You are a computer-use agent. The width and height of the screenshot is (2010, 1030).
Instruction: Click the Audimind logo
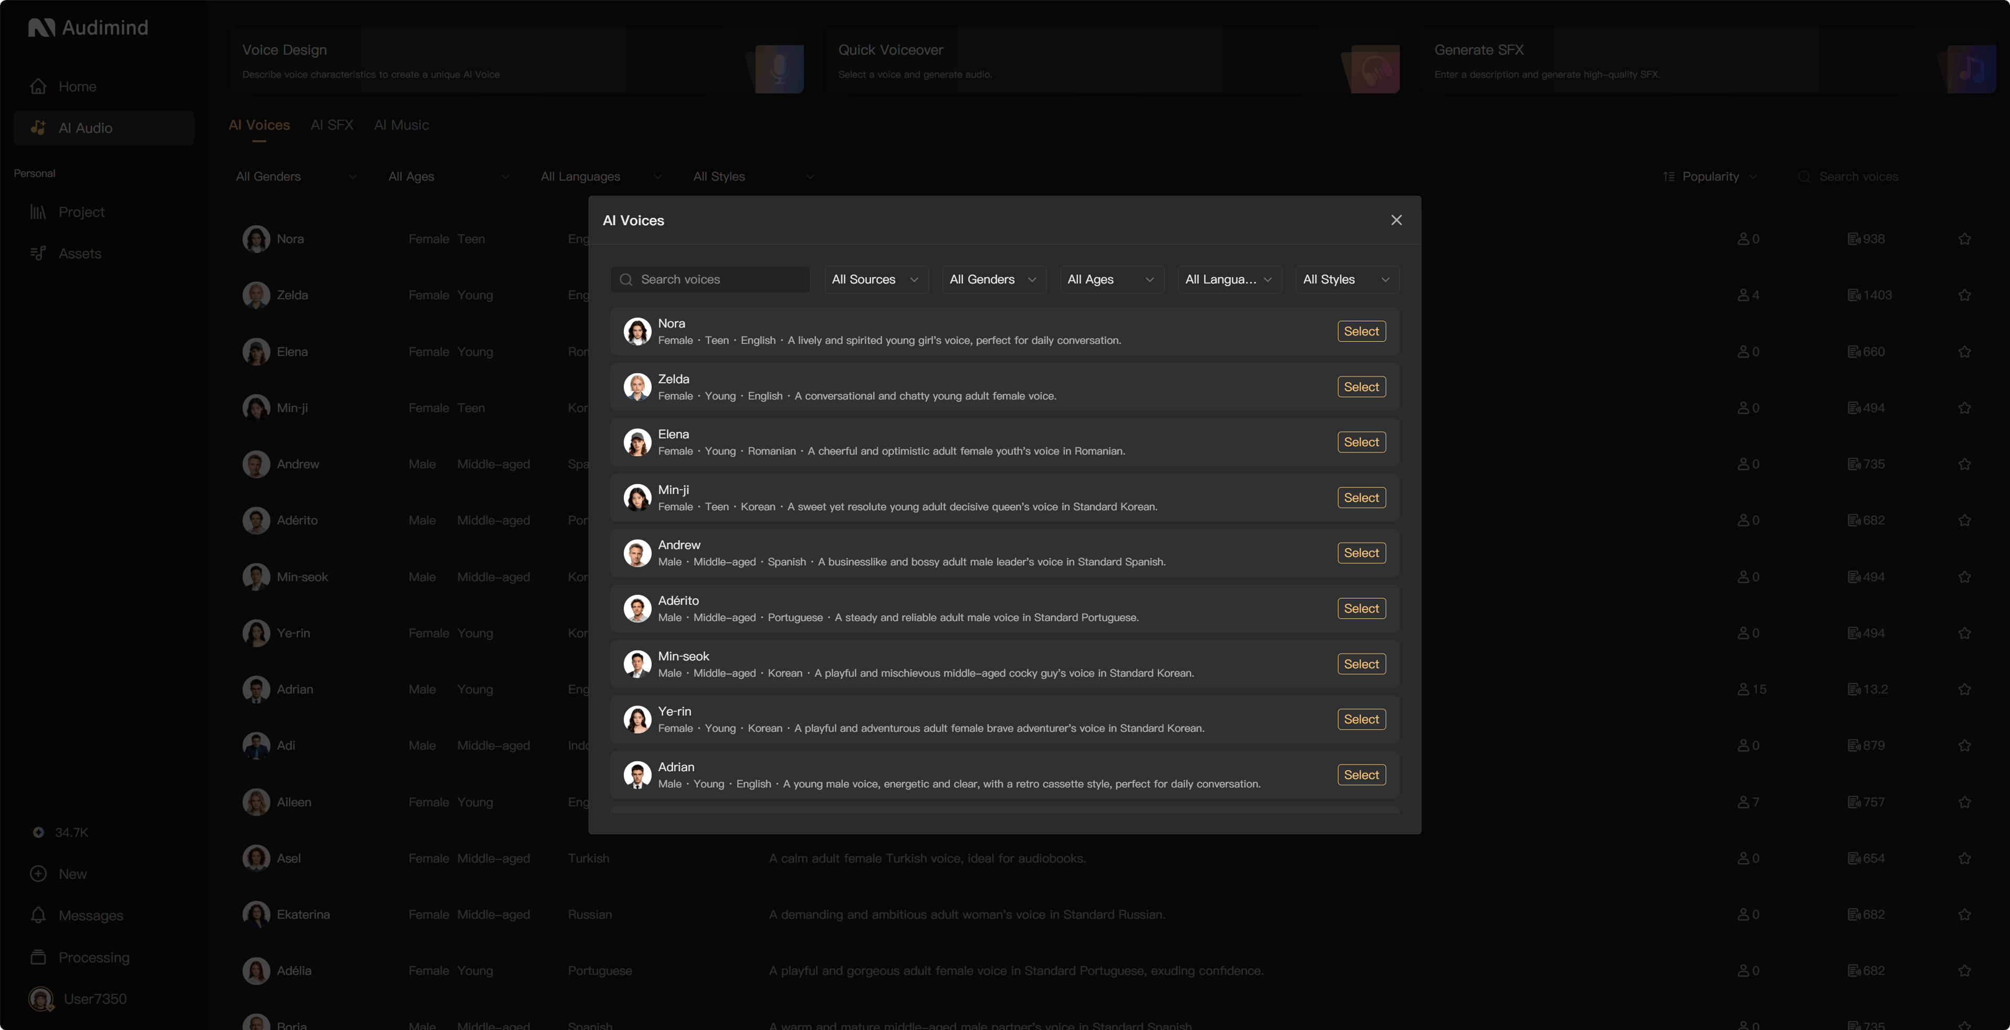(x=88, y=27)
